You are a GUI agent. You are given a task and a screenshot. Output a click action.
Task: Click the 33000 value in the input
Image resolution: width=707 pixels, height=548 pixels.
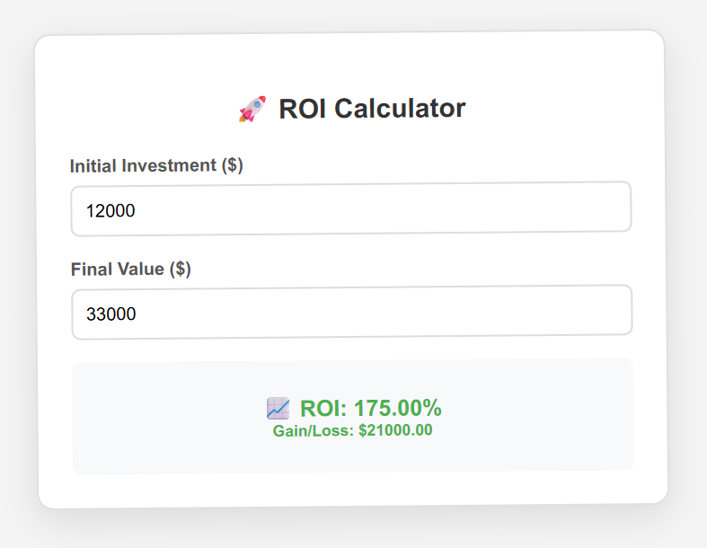pos(110,314)
